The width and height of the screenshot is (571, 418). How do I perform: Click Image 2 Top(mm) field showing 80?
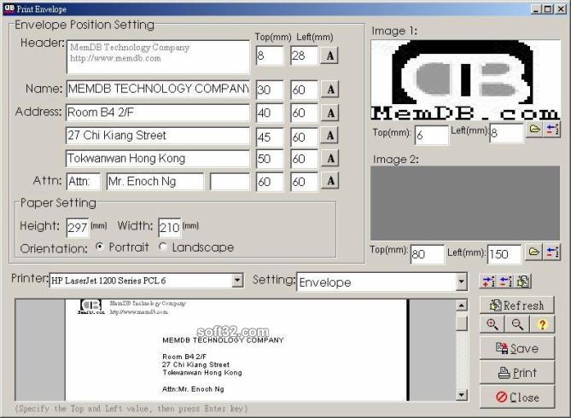(428, 254)
